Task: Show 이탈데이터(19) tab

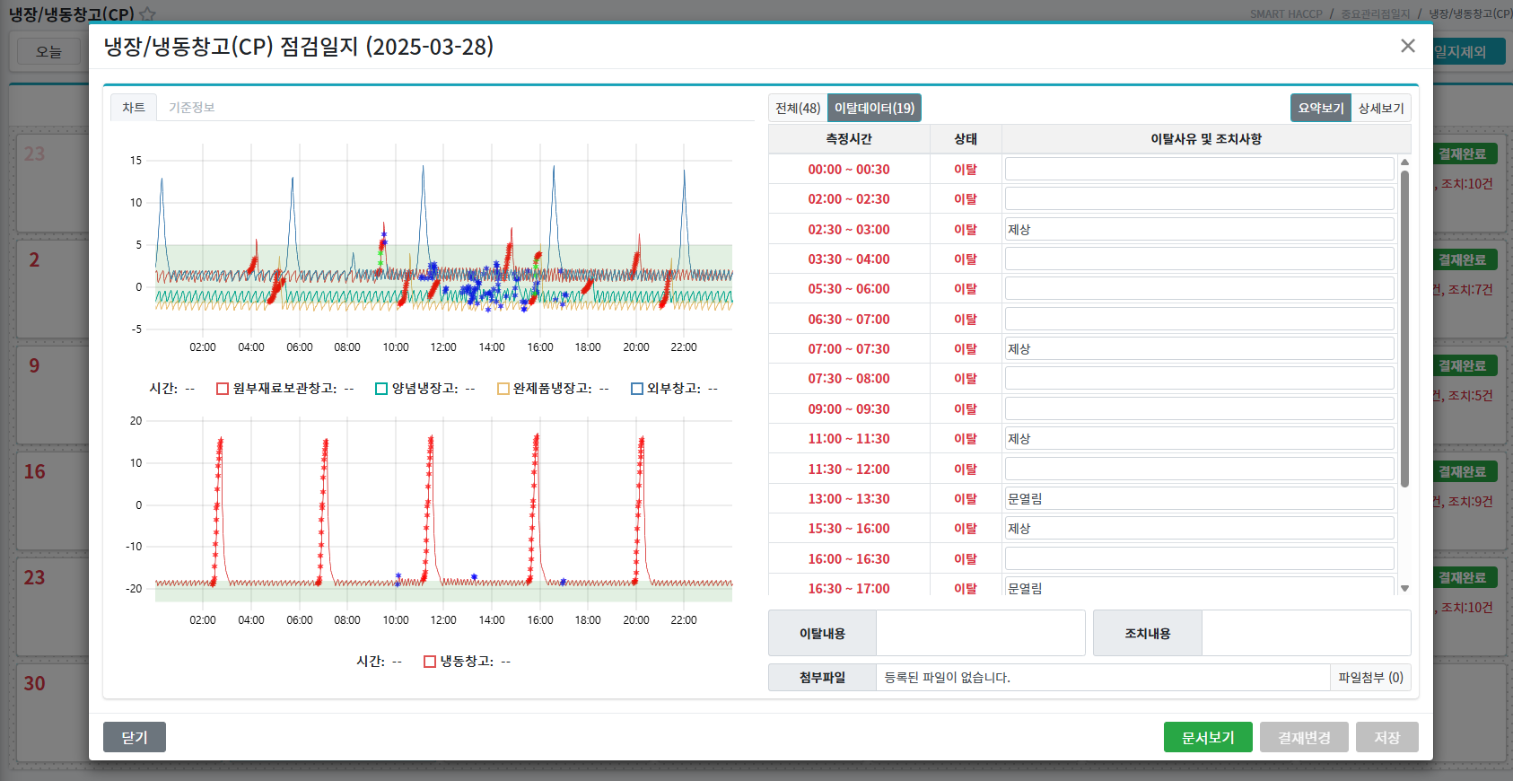Action: (874, 108)
